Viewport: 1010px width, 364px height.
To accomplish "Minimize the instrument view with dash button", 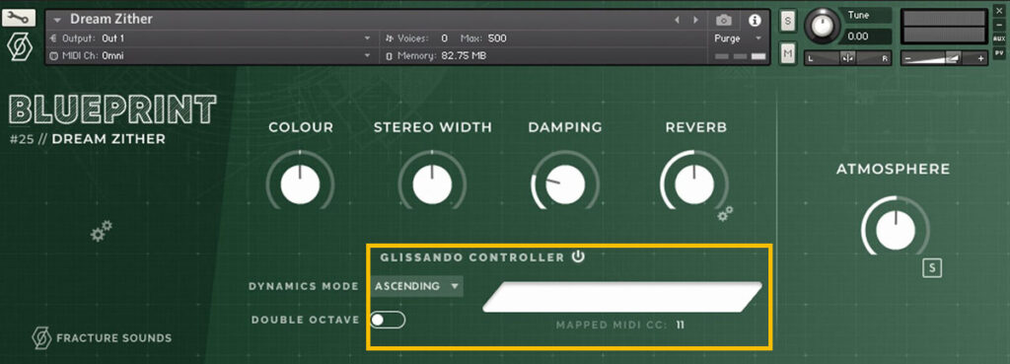I will 999,25.
